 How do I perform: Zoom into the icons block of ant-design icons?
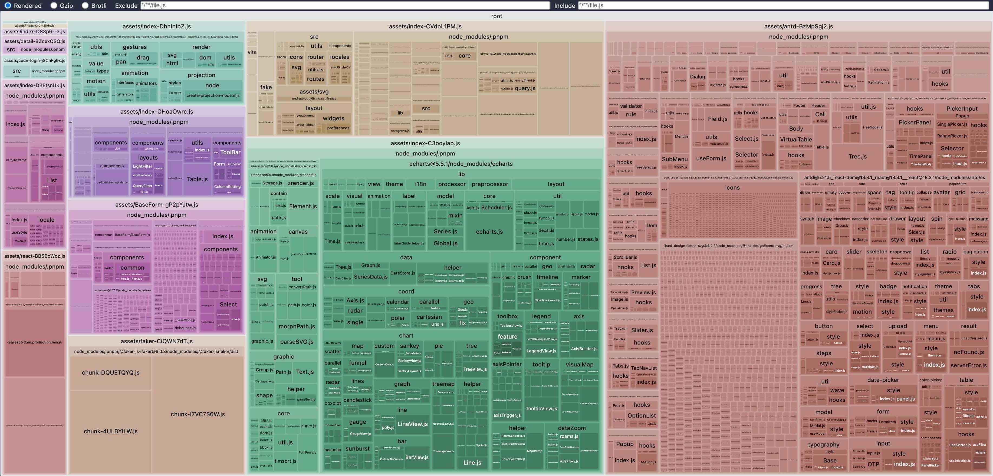[x=732, y=188]
